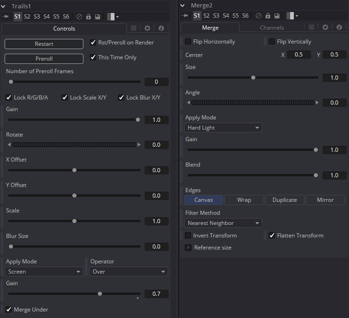349x318 pixels.
Task: Enable Invert Transform checkbox
Action: 188,235
